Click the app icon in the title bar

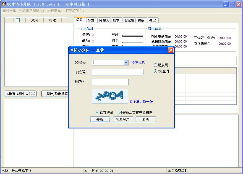(x=4, y=4)
